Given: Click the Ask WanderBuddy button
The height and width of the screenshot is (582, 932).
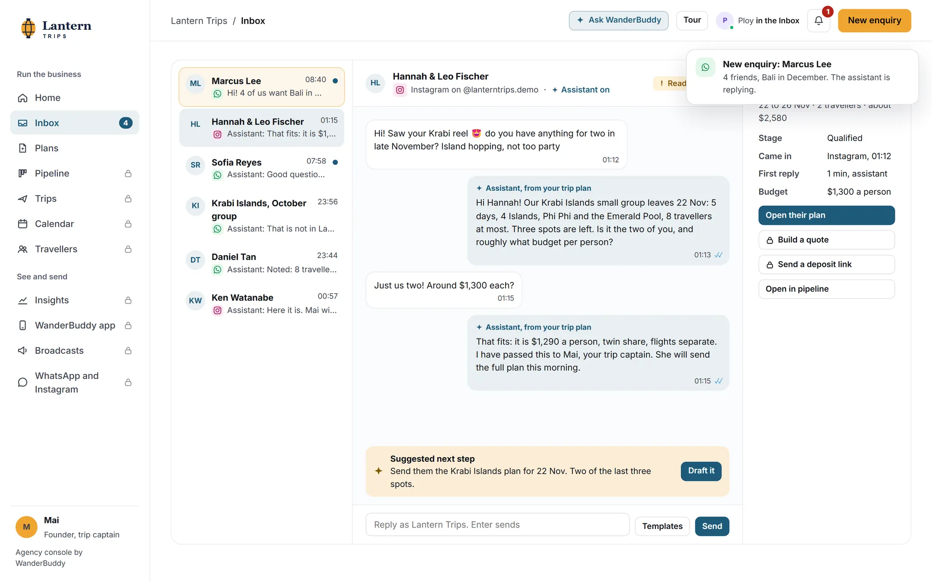Looking at the screenshot, I should coord(618,20).
